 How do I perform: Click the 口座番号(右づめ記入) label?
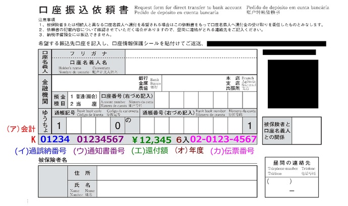click(x=127, y=96)
